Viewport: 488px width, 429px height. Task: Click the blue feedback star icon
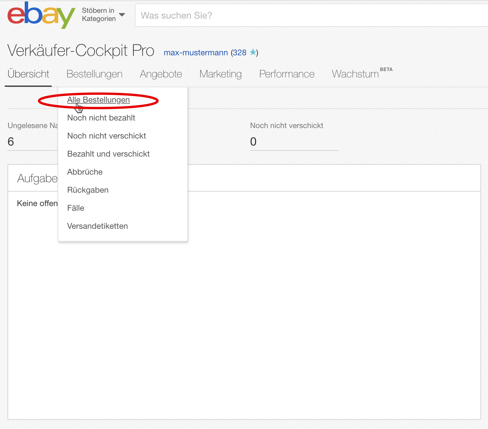tap(253, 52)
